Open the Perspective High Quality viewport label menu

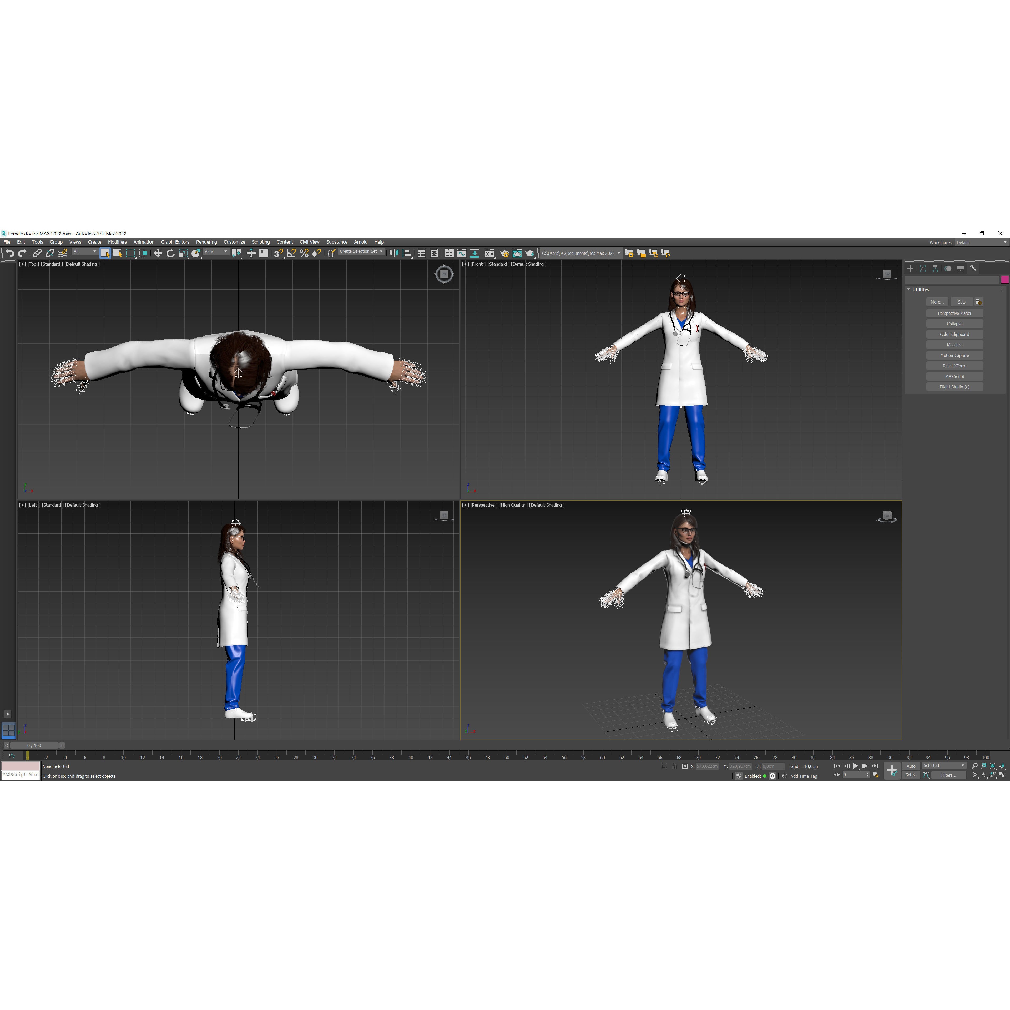click(513, 506)
